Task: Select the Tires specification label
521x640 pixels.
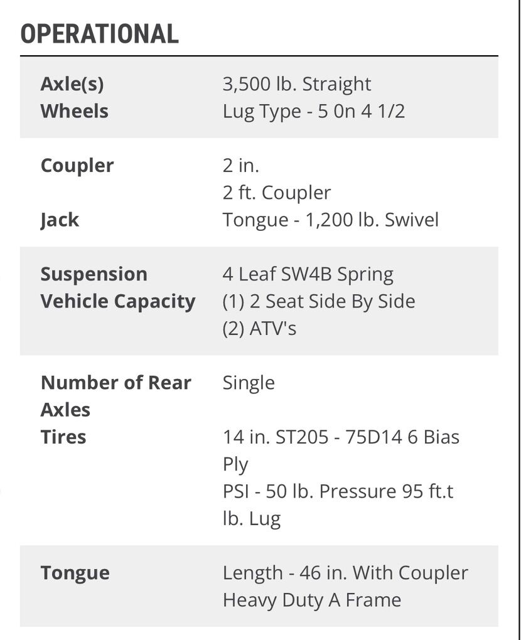Action: click(x=63, y=437)
